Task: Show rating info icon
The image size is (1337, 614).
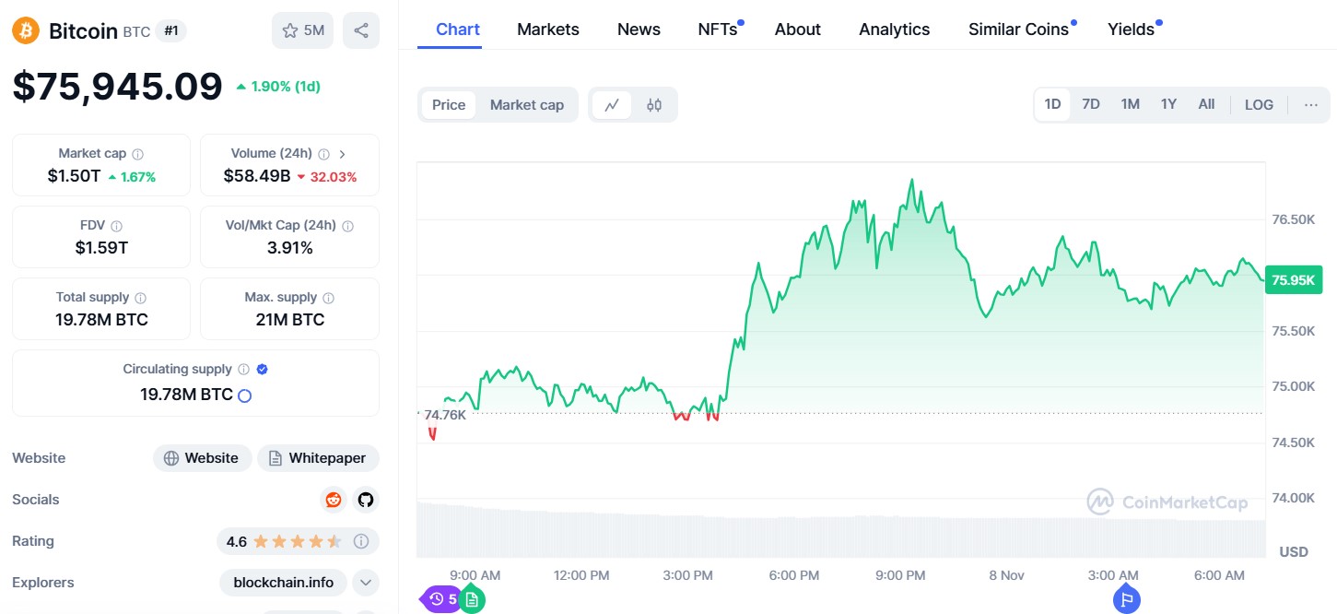Action: coord(361,541)
